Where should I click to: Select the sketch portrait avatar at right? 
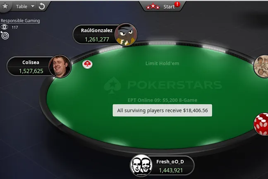click(261, 66)
